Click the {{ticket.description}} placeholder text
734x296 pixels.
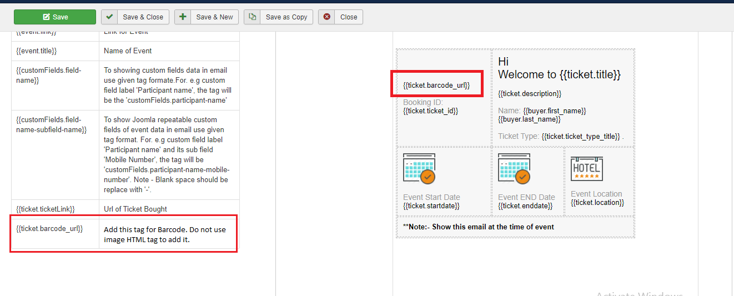(x=530, y=94)
